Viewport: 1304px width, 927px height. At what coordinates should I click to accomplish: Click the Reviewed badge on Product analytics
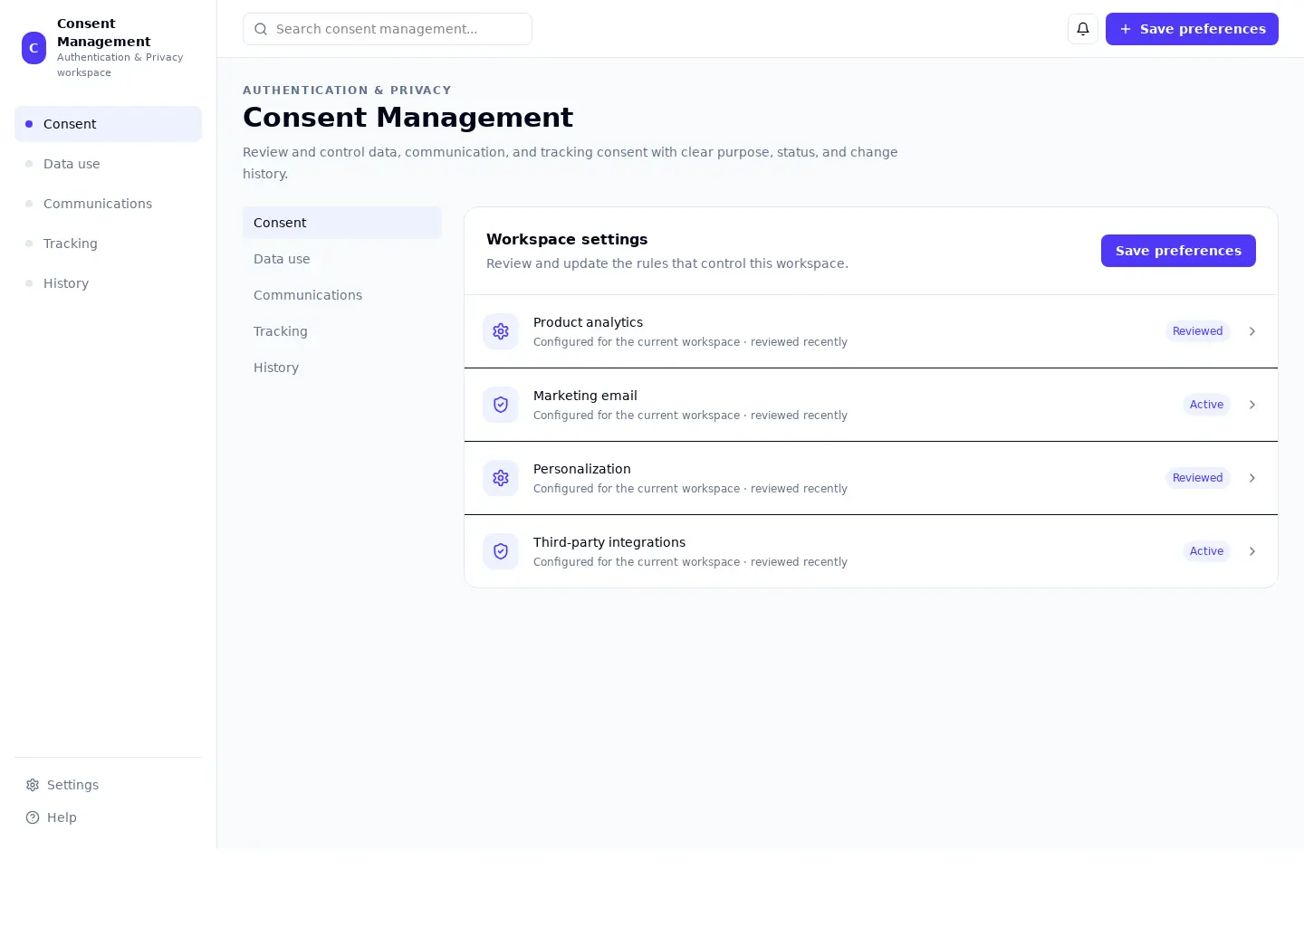tap(1197, 331)
